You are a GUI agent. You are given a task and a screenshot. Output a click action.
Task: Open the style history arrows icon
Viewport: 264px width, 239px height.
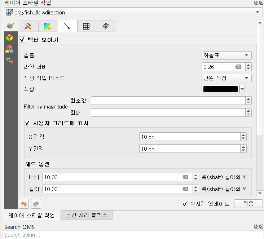(x=9, y=60)
